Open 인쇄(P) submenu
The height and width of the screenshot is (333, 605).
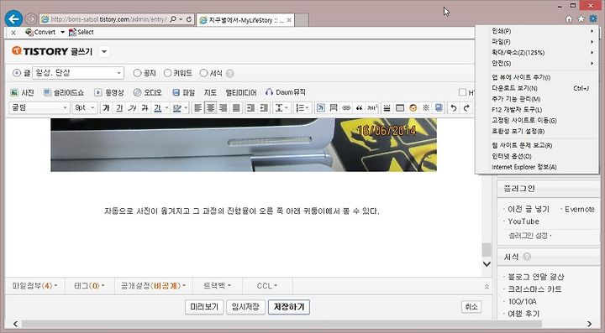pos(537,31)
